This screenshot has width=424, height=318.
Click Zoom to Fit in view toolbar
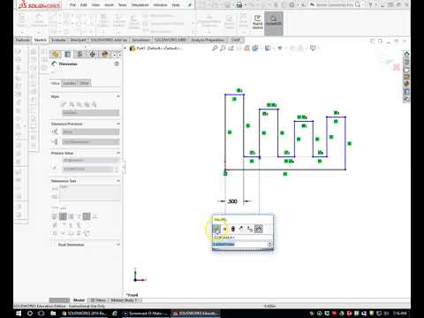(x=215, y=48)
